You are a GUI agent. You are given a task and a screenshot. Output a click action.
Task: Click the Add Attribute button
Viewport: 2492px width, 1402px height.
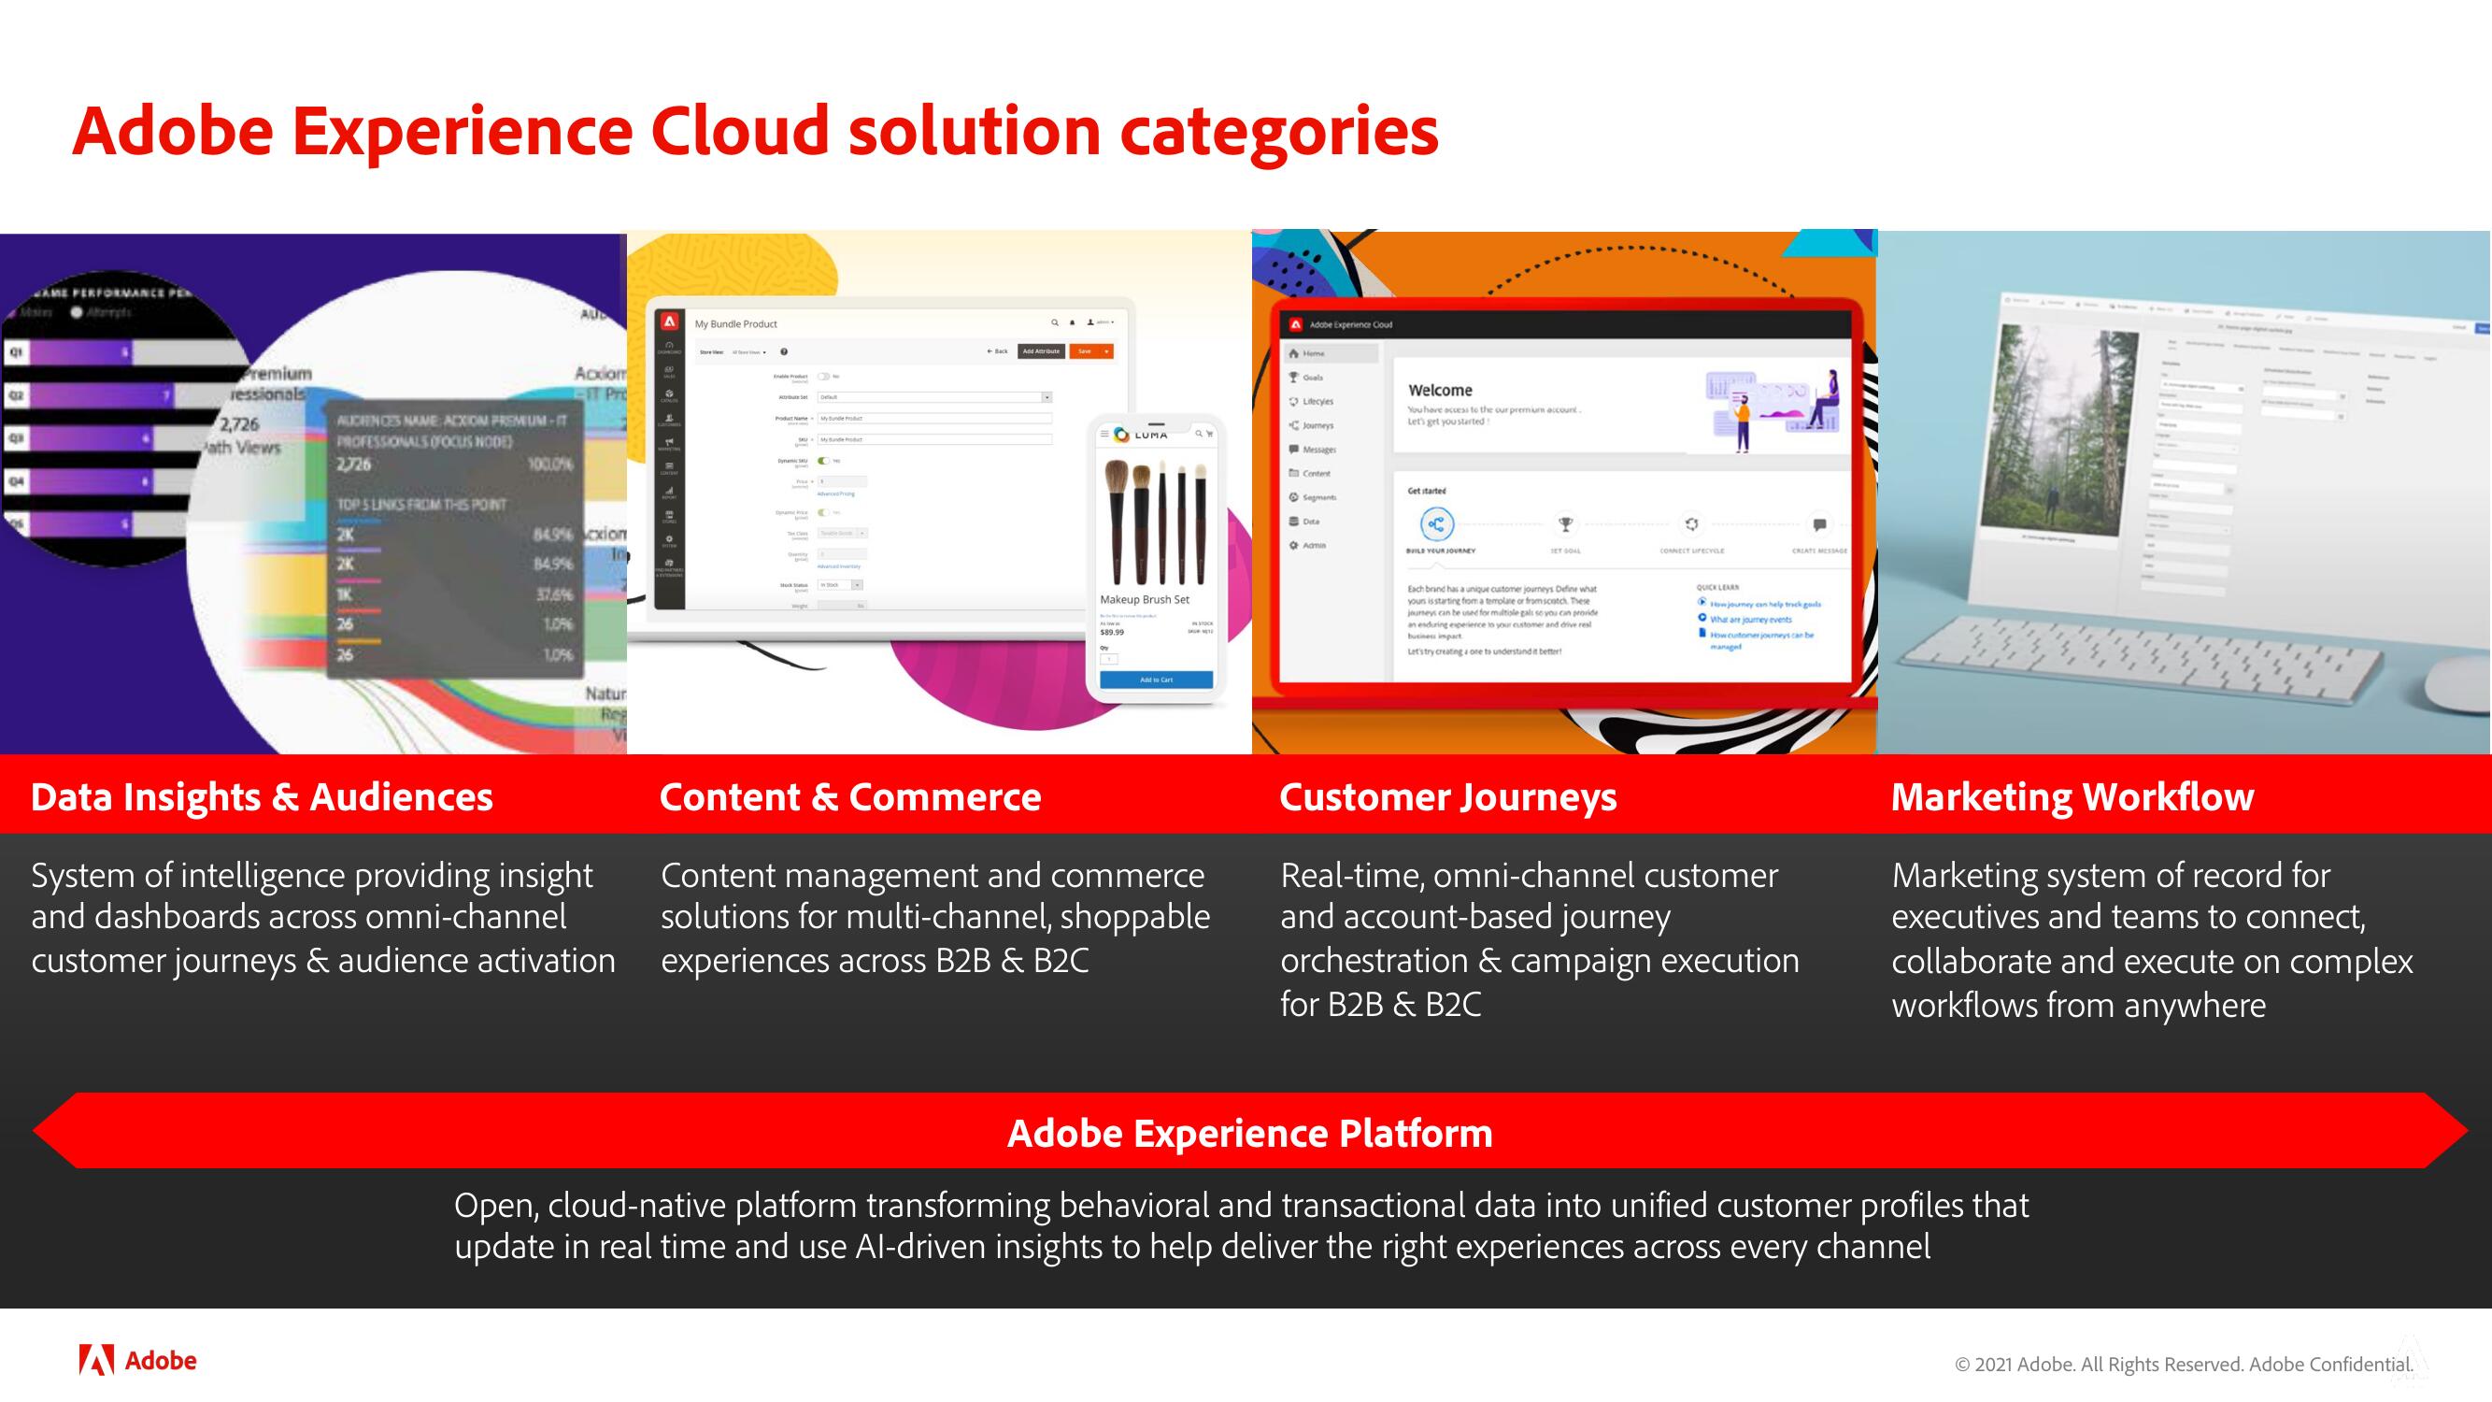click(1041, 351)
